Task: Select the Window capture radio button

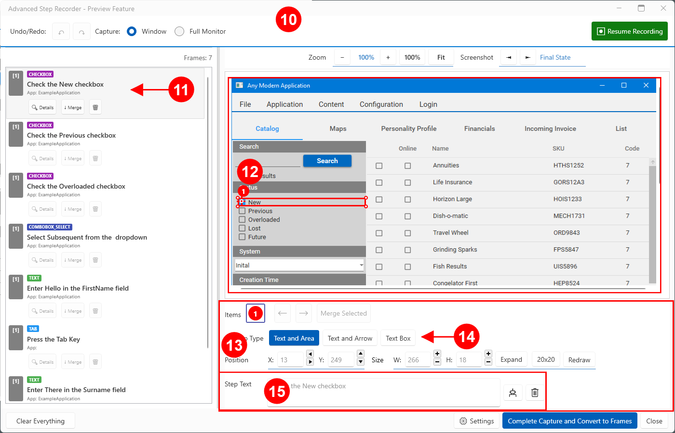Action: pos(132,31)
